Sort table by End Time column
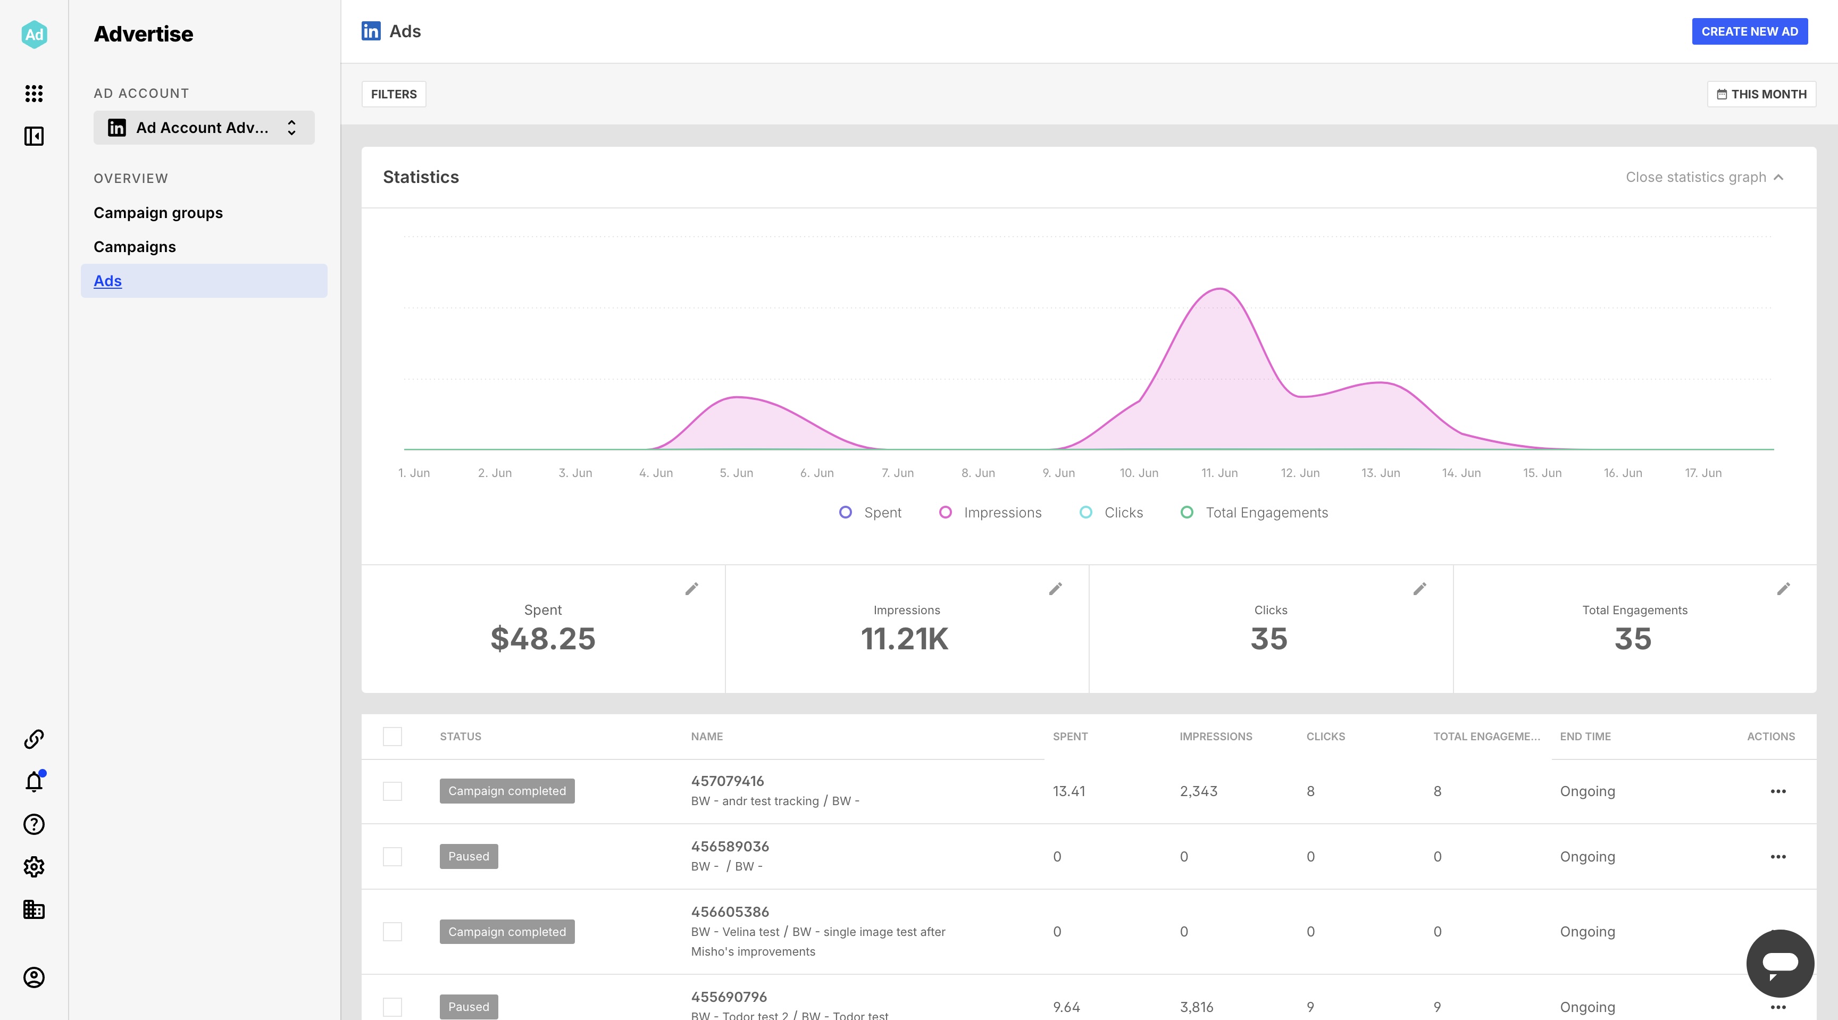 coord(1585,736)
